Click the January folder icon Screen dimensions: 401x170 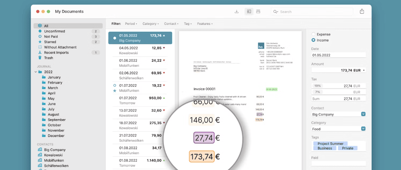click(x=44, y=77)
